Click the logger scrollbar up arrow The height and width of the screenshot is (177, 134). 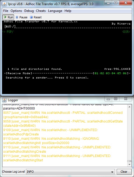point(129,107)
